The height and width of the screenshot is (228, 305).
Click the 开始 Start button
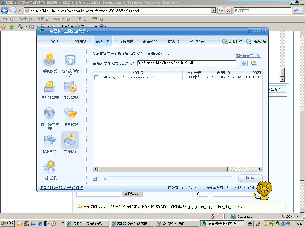7,224
